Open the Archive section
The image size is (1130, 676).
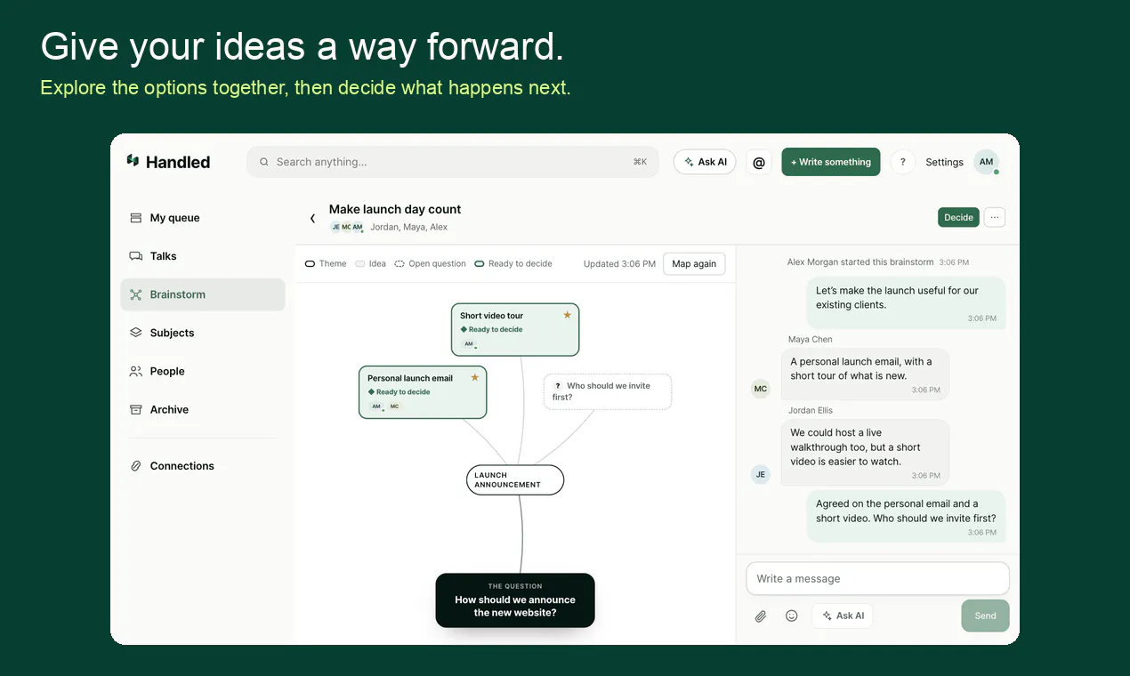(x=203, y=409)
